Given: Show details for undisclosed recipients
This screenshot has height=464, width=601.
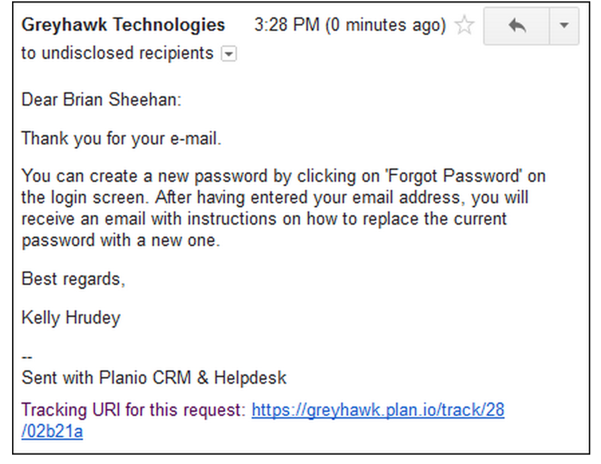Looking at the screenshot, I should pyautogui.click(x=229, y=53).
